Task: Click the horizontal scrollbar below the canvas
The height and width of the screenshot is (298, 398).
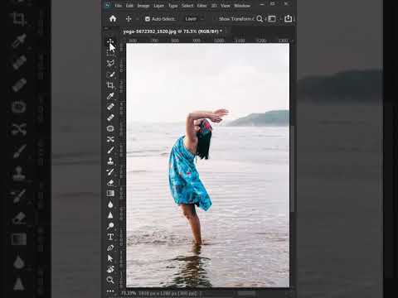Action: pos(247,293)
